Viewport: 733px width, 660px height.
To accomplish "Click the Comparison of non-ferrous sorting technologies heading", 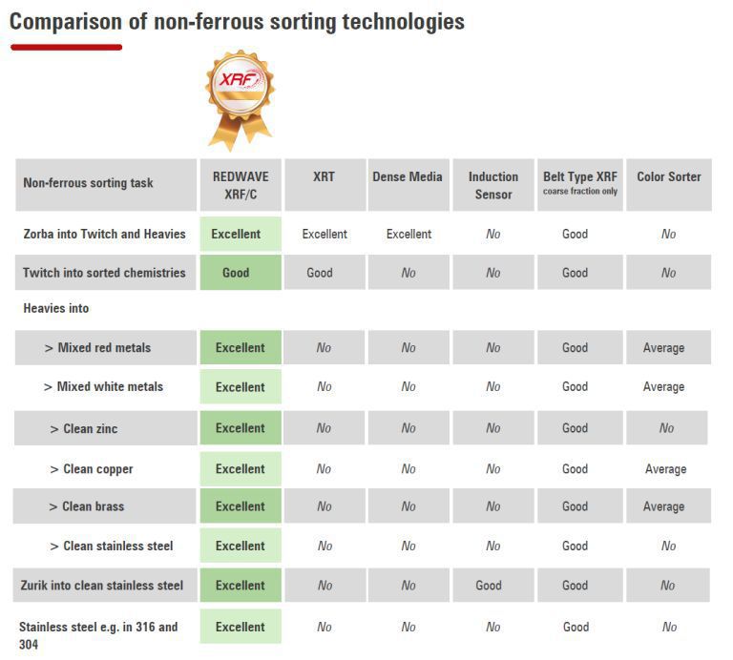I will click(x=237, y=21).
